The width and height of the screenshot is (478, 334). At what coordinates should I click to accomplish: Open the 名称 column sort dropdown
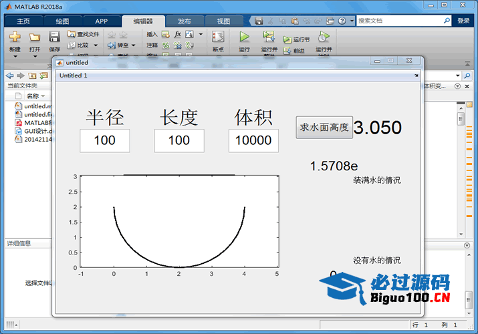coord(43,96)
